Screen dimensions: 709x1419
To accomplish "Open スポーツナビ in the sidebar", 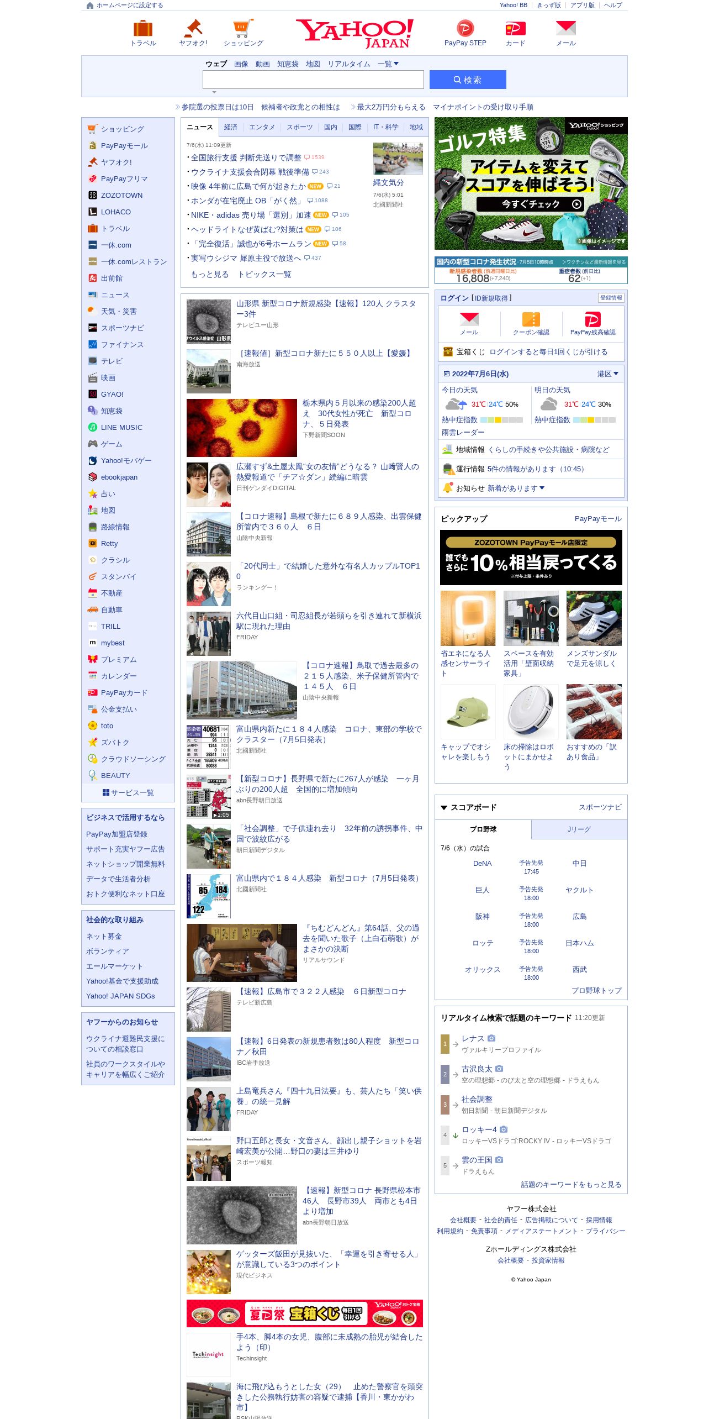I will click(122, 328).
